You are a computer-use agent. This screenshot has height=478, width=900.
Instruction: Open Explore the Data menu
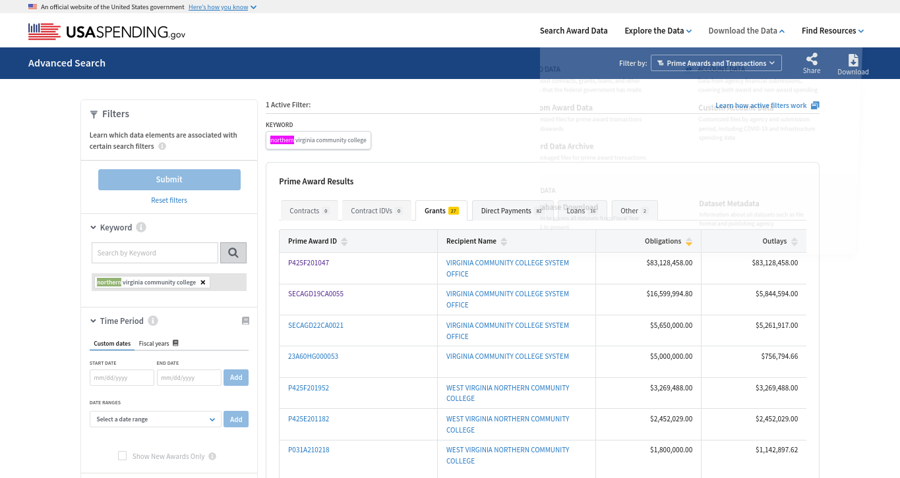tap(658, 30)
